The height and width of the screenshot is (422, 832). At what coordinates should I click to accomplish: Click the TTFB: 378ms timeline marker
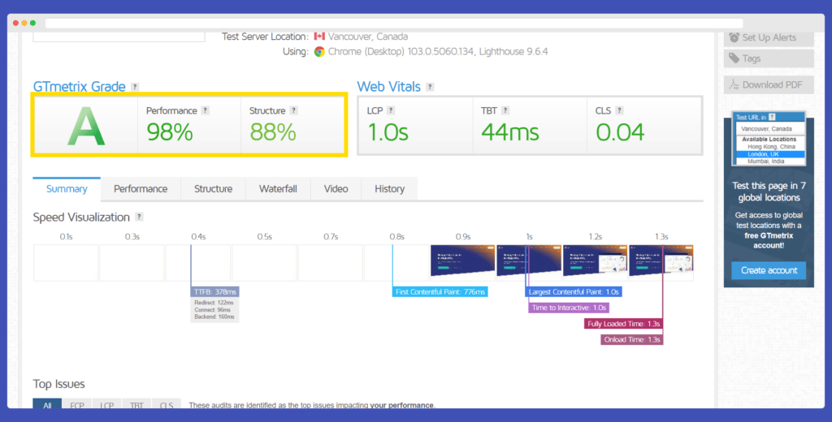pyautogui.click(x=214, y=291)
